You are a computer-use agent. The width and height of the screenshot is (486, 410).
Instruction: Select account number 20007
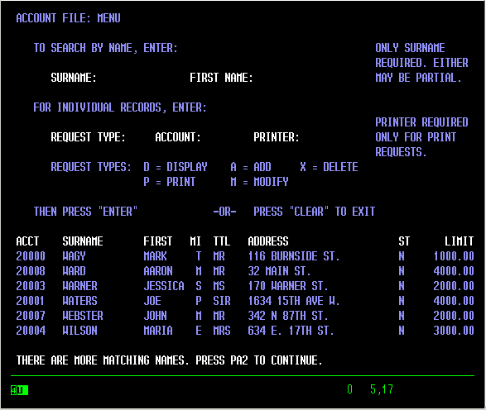pos(31,316)
